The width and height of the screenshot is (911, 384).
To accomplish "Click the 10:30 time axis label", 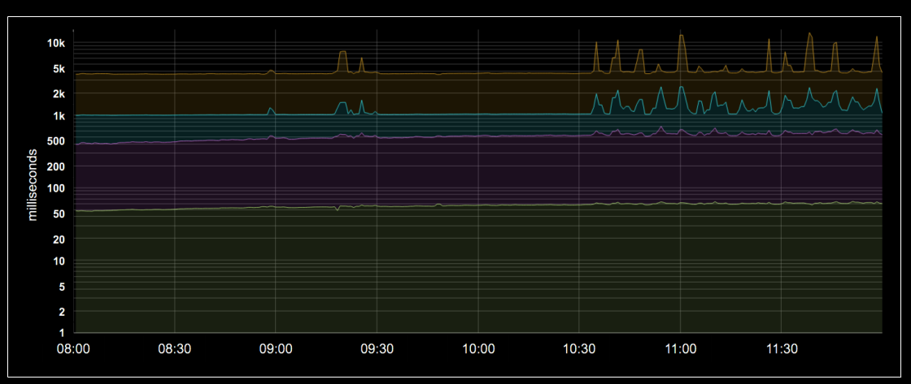I will [579, 349].
